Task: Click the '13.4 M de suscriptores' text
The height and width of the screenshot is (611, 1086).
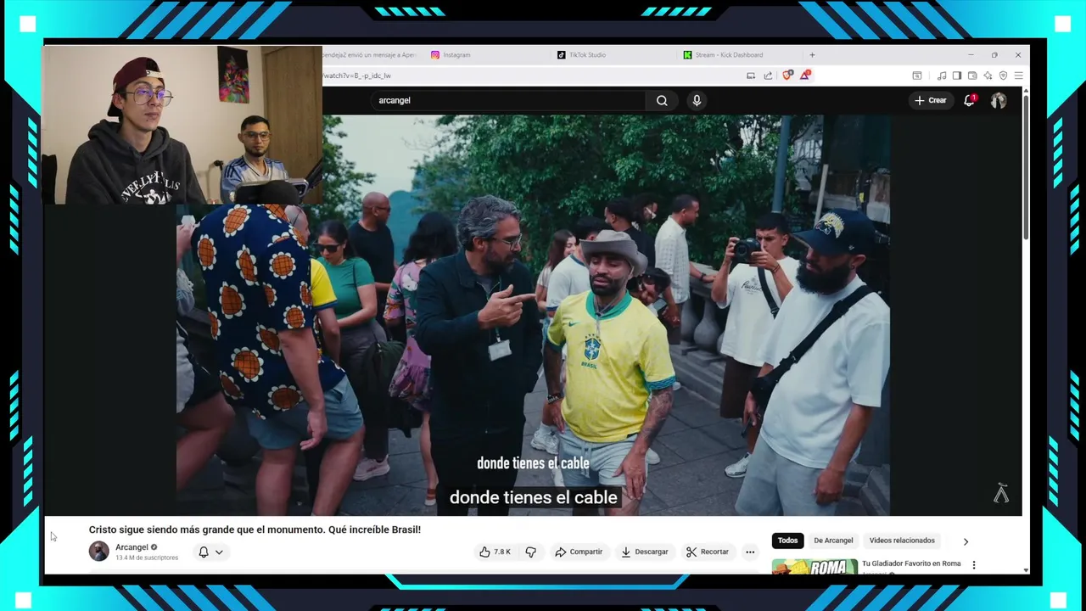Action: 147,558
